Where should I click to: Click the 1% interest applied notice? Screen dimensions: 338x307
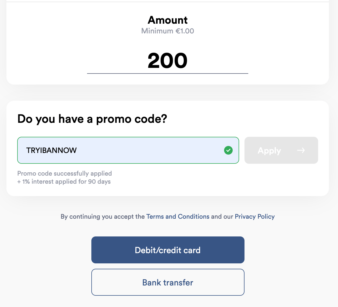click(x=64, y=182)
